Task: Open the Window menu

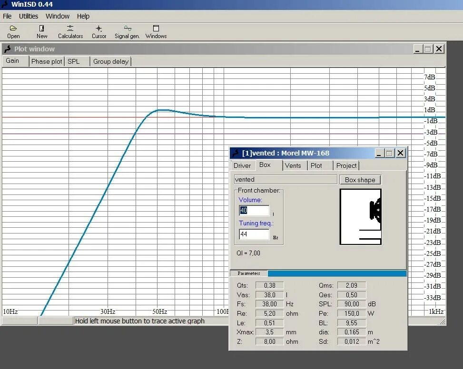Action: click(57, 16)
